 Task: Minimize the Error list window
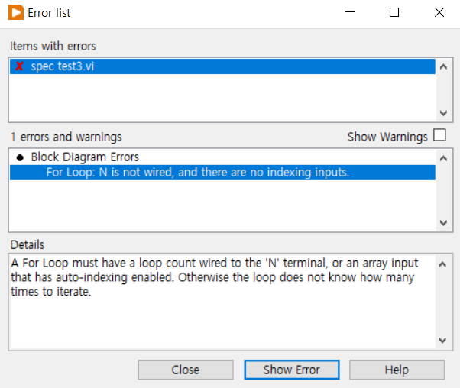click(350, 13)
